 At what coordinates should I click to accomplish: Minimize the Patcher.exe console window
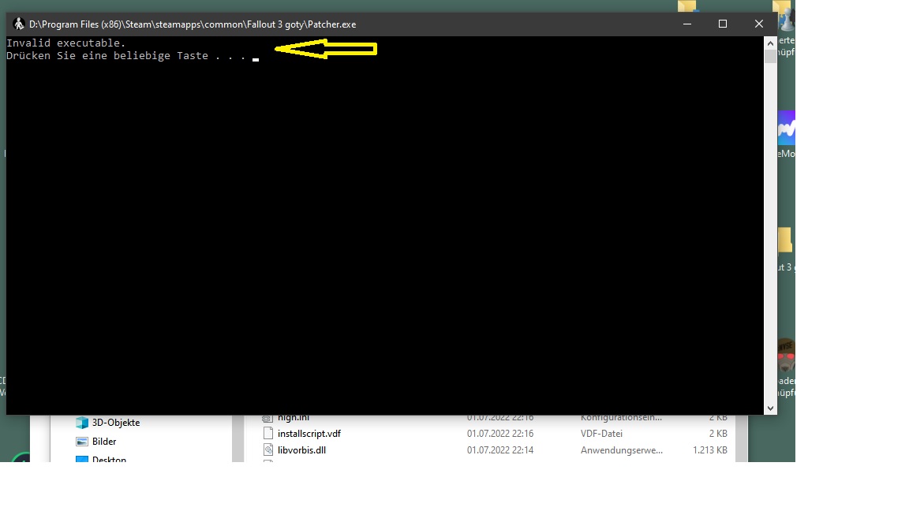686,24
